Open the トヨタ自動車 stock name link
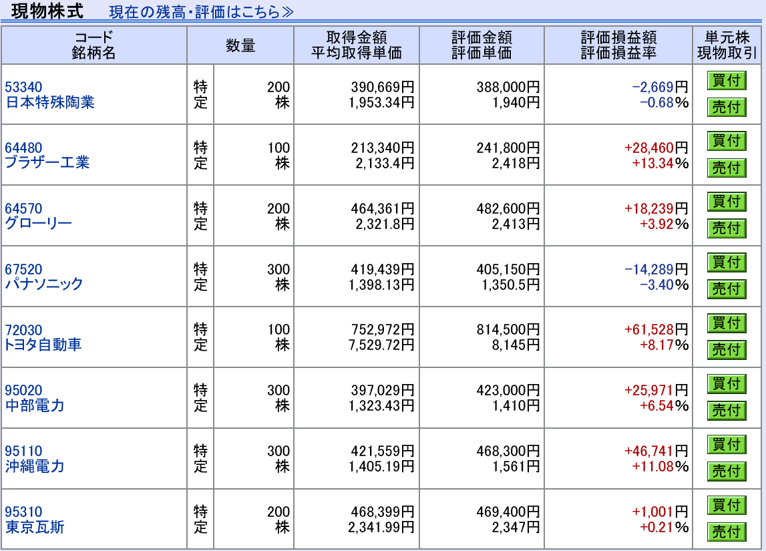 click(43, 345)
